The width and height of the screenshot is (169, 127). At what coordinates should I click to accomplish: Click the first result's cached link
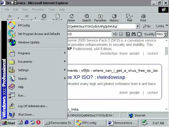click(x=152, y=53)
